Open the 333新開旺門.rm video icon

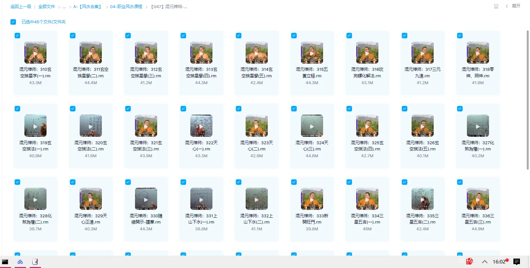312,199
